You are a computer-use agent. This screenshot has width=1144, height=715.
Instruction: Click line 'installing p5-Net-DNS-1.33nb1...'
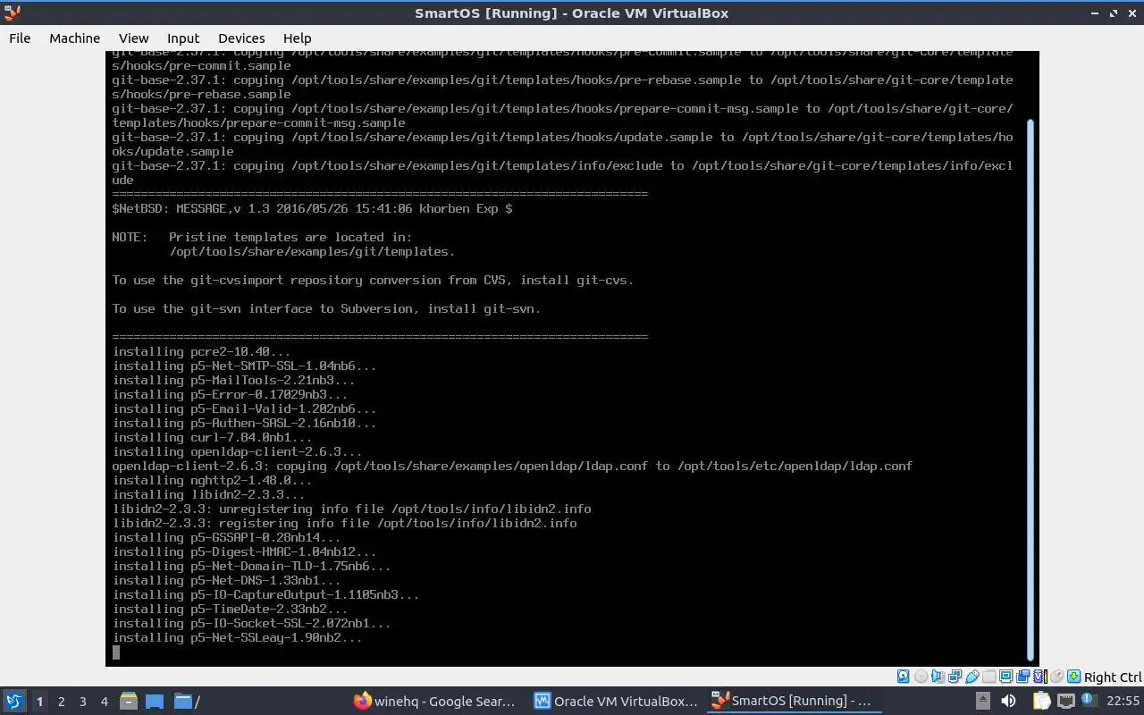(227, 580)
